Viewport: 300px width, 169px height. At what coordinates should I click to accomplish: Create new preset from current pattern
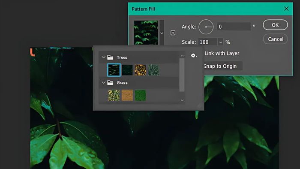point(173,33)
